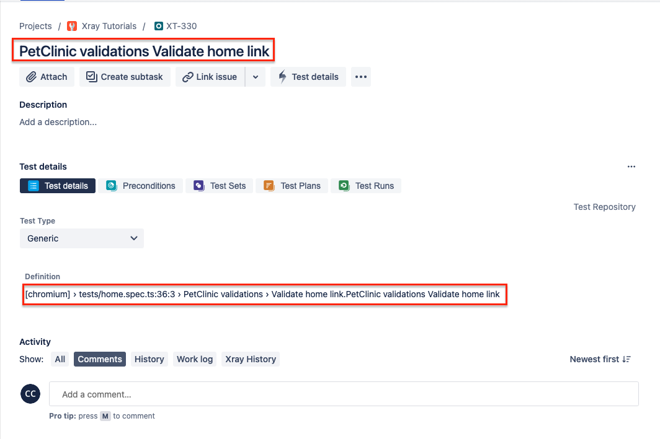Switch to the Preconditions tab

[141, 186]
